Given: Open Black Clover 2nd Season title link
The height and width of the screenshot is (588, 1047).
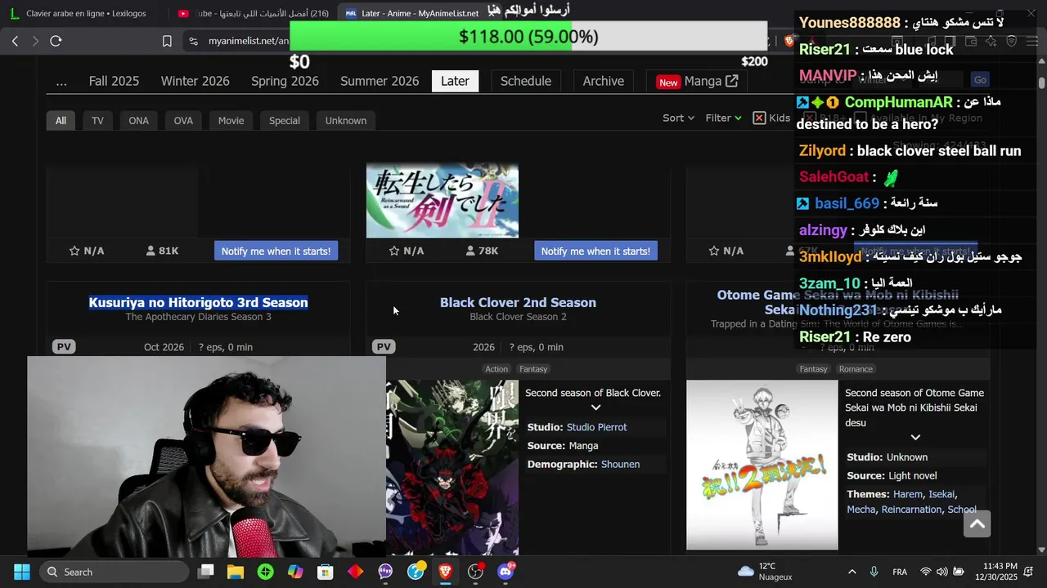Looking at the screenshot, I should (518, 302).
